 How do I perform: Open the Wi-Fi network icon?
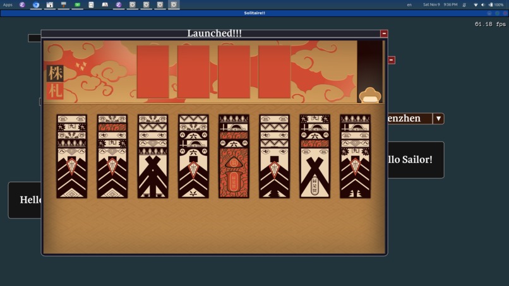[x=476, y=4]
